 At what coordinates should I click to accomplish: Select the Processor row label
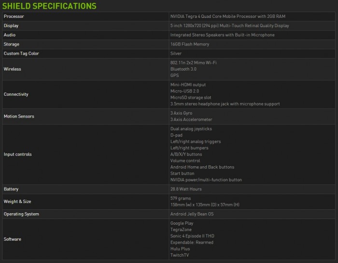tap(14, 16)
